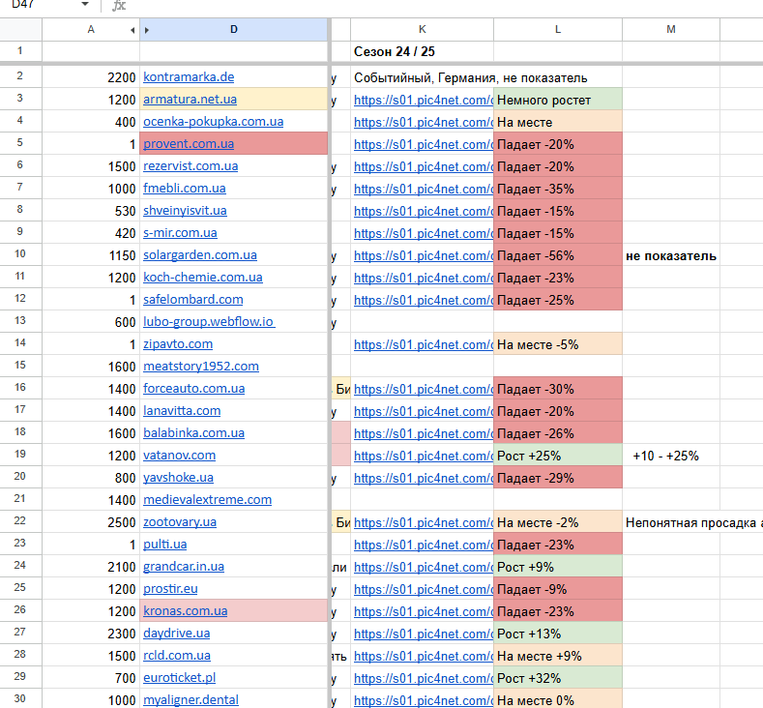
Task: Open forceauto.com.ua link
Action: [193, 388]
